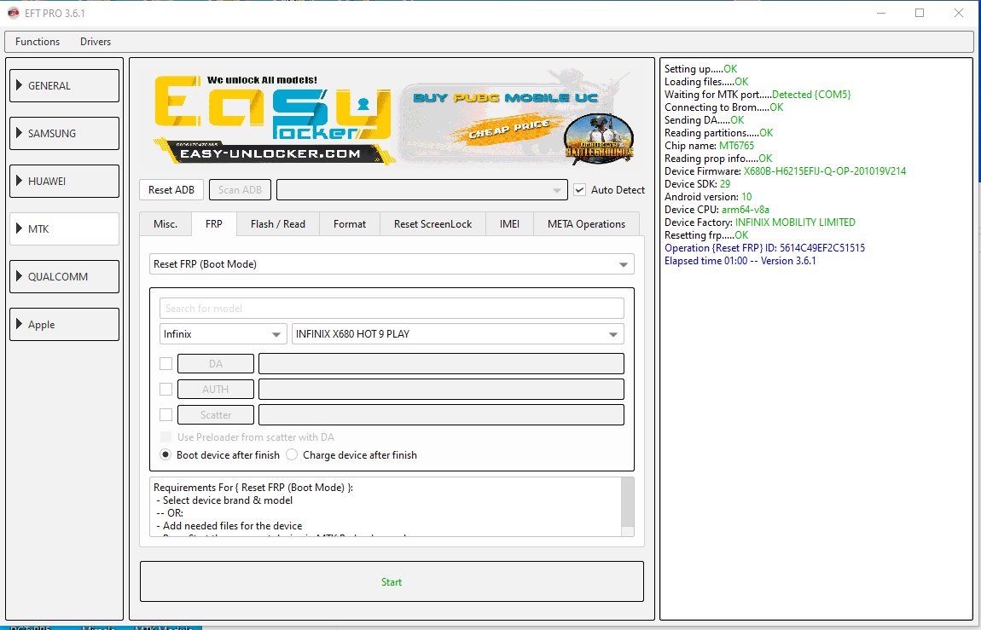Toggle the AUTH checkbox

(x=165, y=389)
